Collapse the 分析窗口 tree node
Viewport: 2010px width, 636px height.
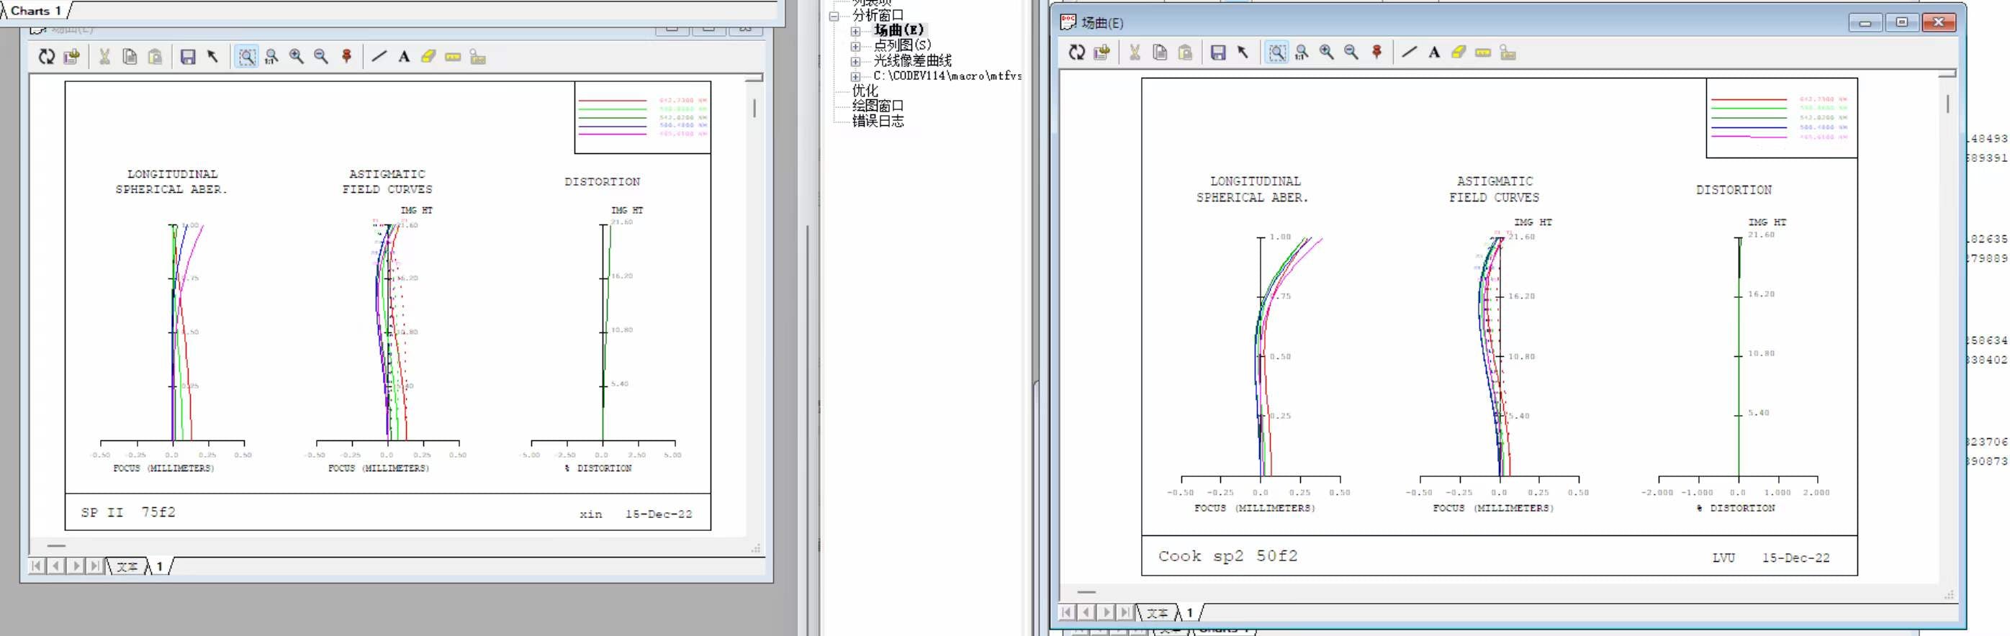point(834,16)
